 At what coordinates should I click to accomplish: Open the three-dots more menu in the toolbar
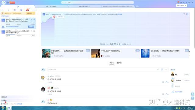34,10
